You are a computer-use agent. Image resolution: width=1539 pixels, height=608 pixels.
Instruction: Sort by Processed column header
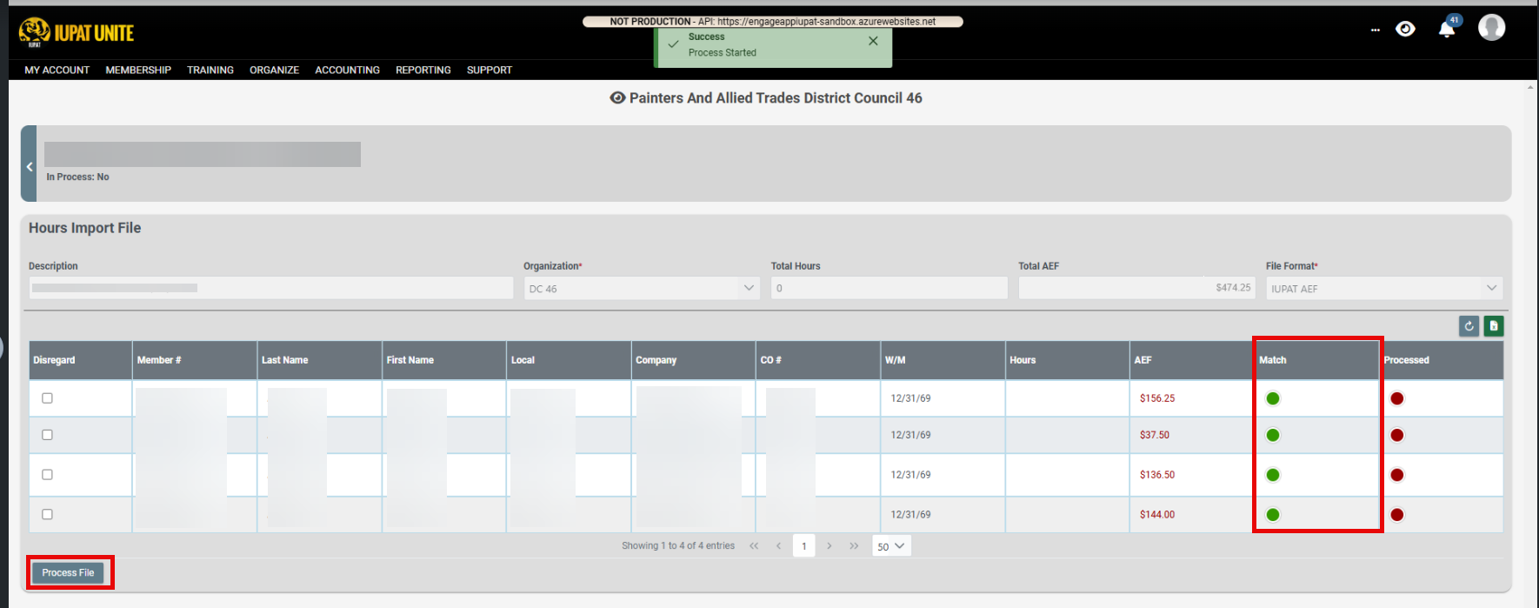1442,360
